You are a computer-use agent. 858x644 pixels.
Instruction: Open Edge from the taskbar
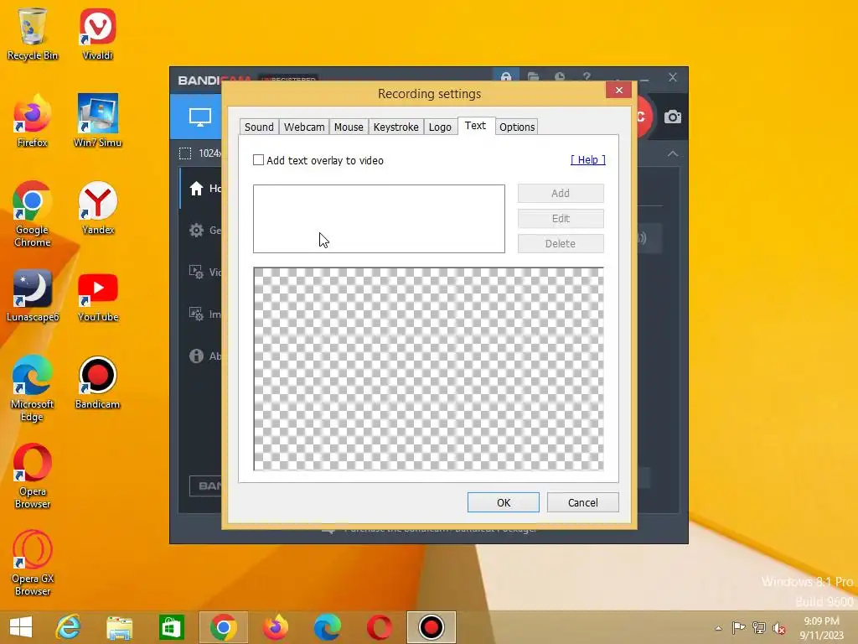point(328,627)
